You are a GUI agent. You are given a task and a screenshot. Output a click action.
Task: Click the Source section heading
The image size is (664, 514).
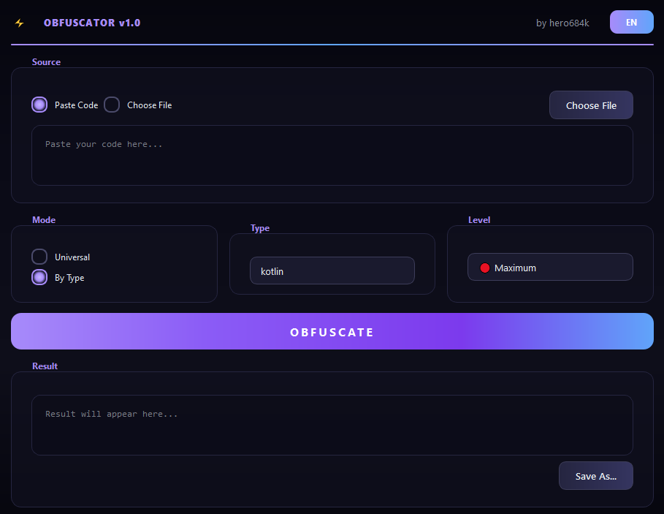(x=46, y=62)
